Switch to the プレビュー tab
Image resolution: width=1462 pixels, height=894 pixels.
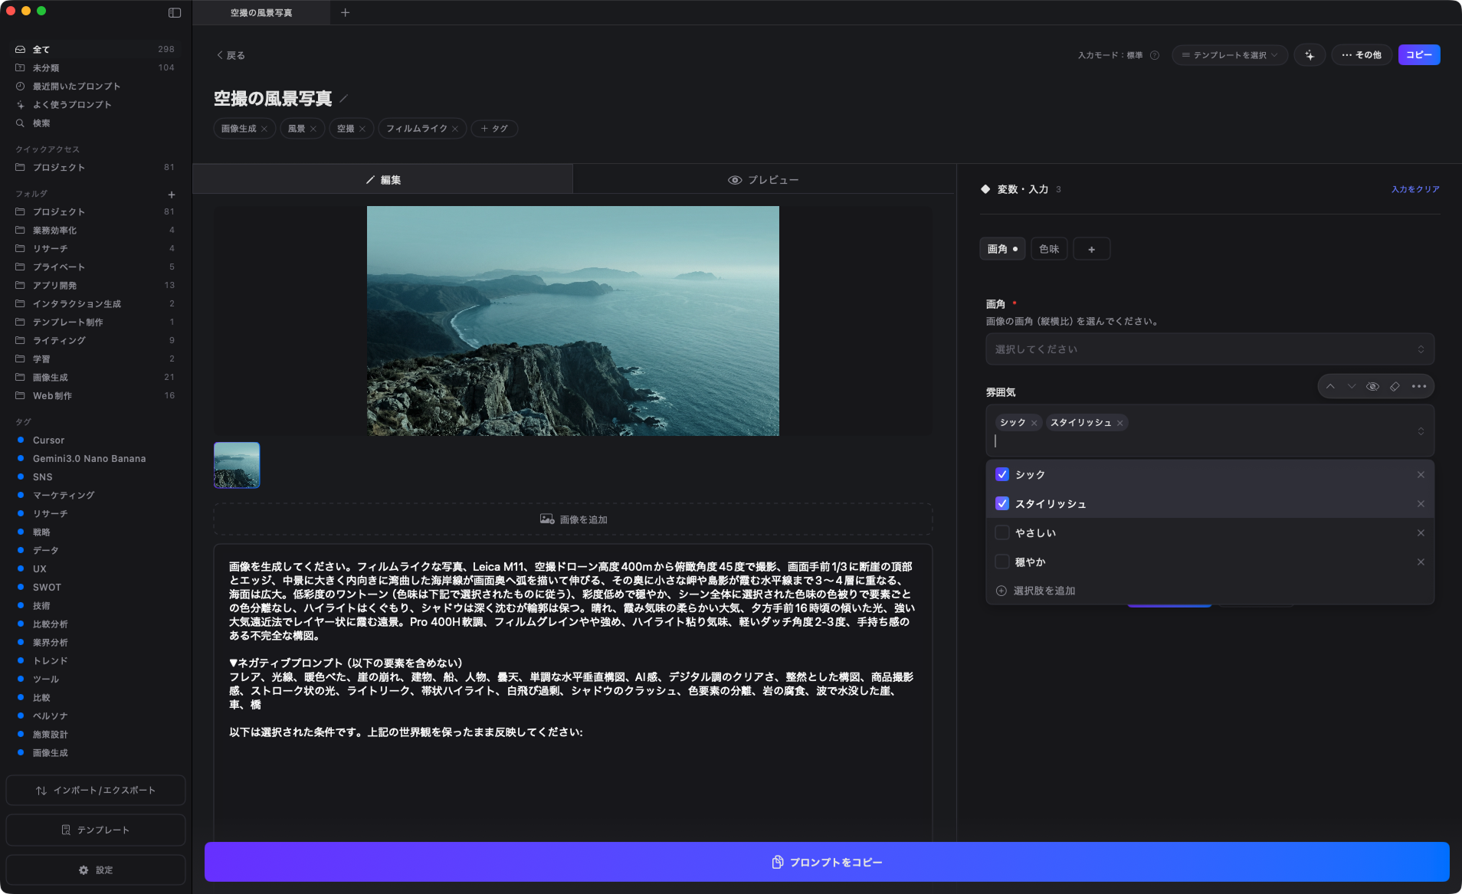(763, 180)
